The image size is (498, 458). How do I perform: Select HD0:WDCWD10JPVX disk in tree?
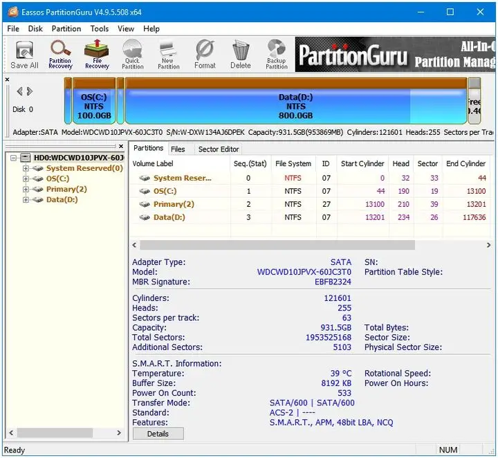click(x=79, y=158)
